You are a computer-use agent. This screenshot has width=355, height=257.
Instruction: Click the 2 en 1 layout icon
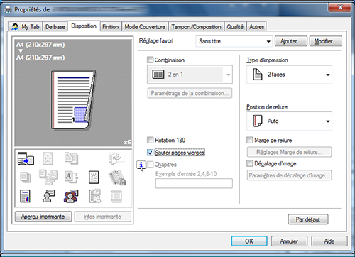tap(158, 75)
